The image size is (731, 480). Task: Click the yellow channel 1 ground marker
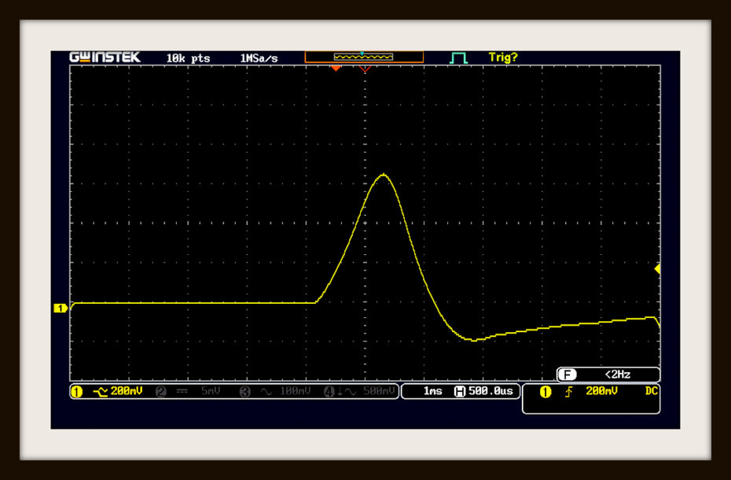pos(61,308)
